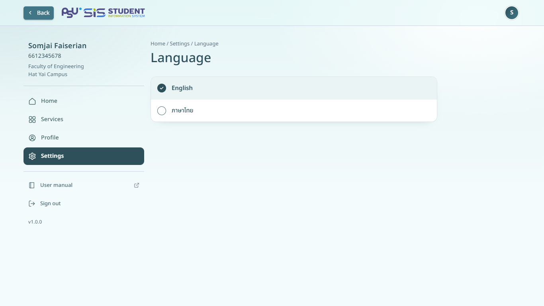The image size is (544, 306).
Task: Click Home in the breadcrumb
Action: tap(158, 44)
